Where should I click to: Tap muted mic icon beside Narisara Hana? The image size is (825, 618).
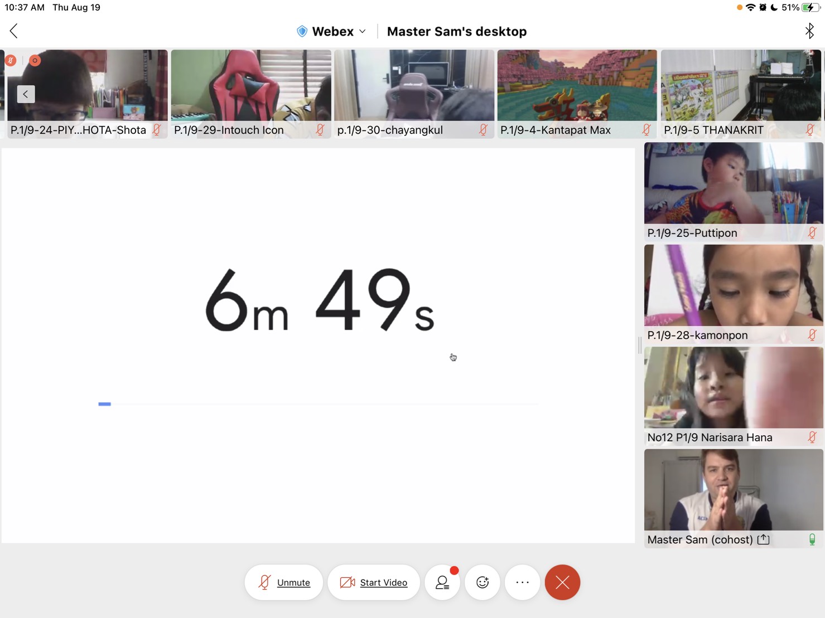pyautogui.click(x=812, y=437)
